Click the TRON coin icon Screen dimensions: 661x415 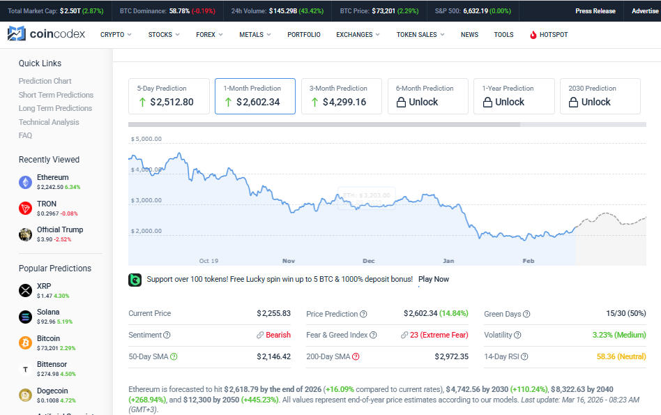[x=26, y=208]
